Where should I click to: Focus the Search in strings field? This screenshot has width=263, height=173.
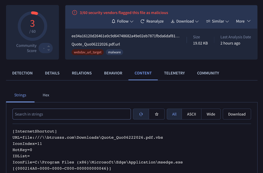pyautogui.click(x=71, y=114)
